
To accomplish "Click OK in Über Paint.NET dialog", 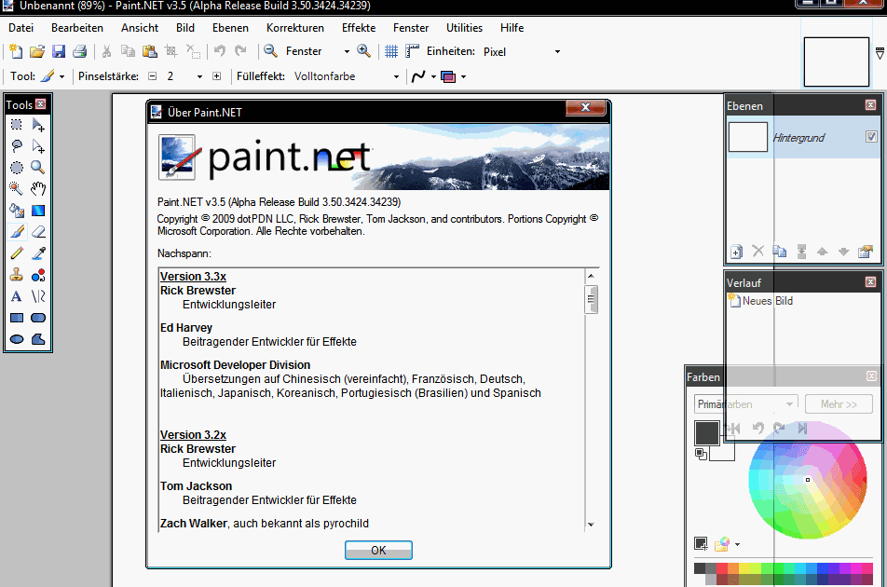I will tap(378, 551).
